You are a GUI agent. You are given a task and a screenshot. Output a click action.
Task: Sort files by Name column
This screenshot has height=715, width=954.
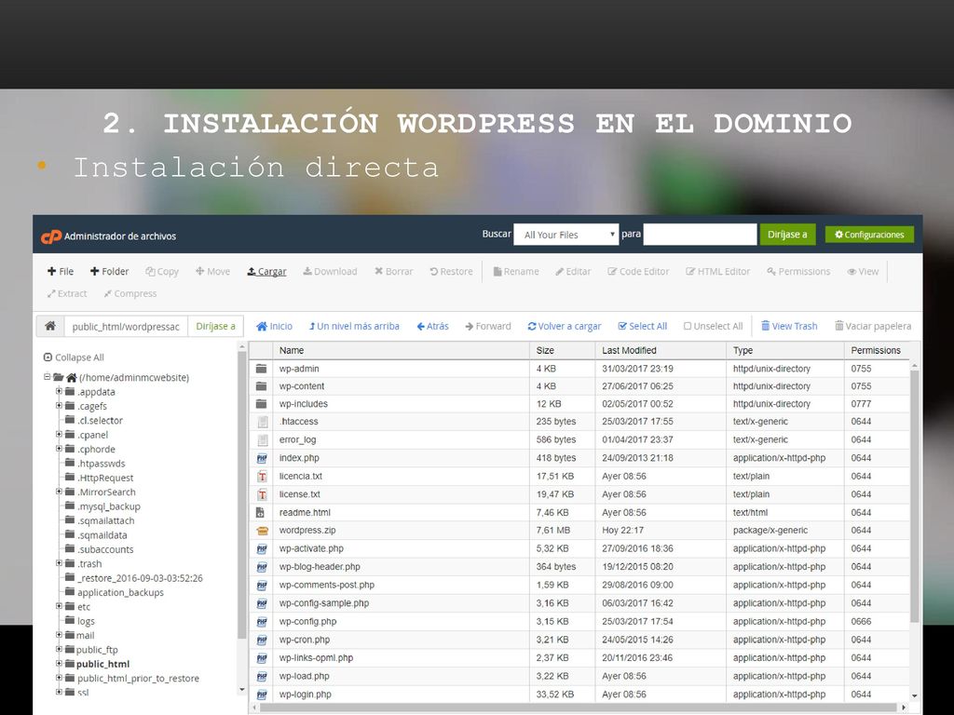[x=402, y=350]
